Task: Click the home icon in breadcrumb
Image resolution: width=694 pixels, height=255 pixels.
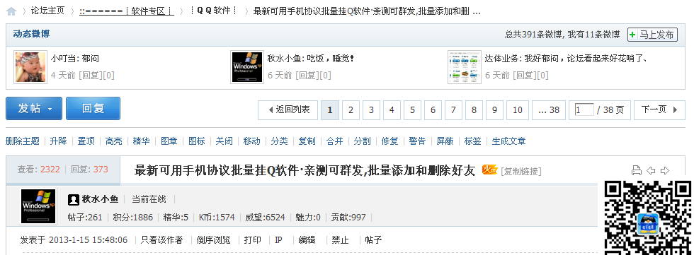Action: coord(11,11)
